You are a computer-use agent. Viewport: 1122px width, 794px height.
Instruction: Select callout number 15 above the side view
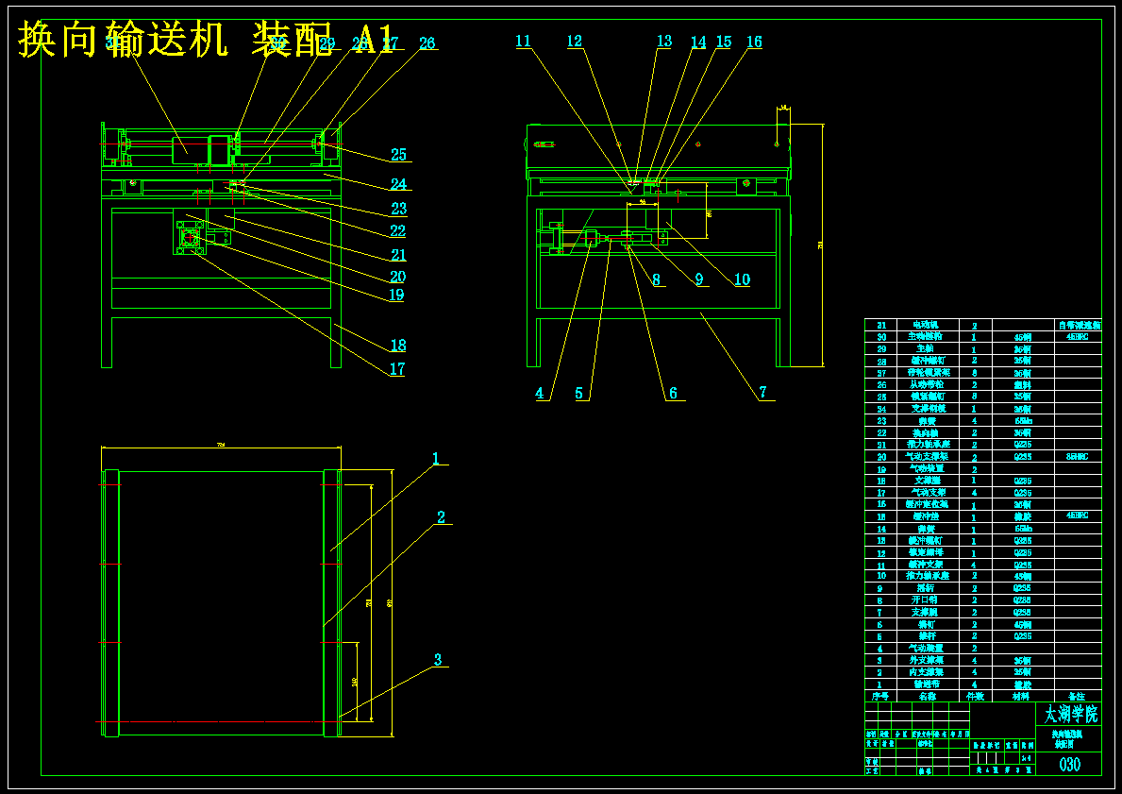(724, 42)
